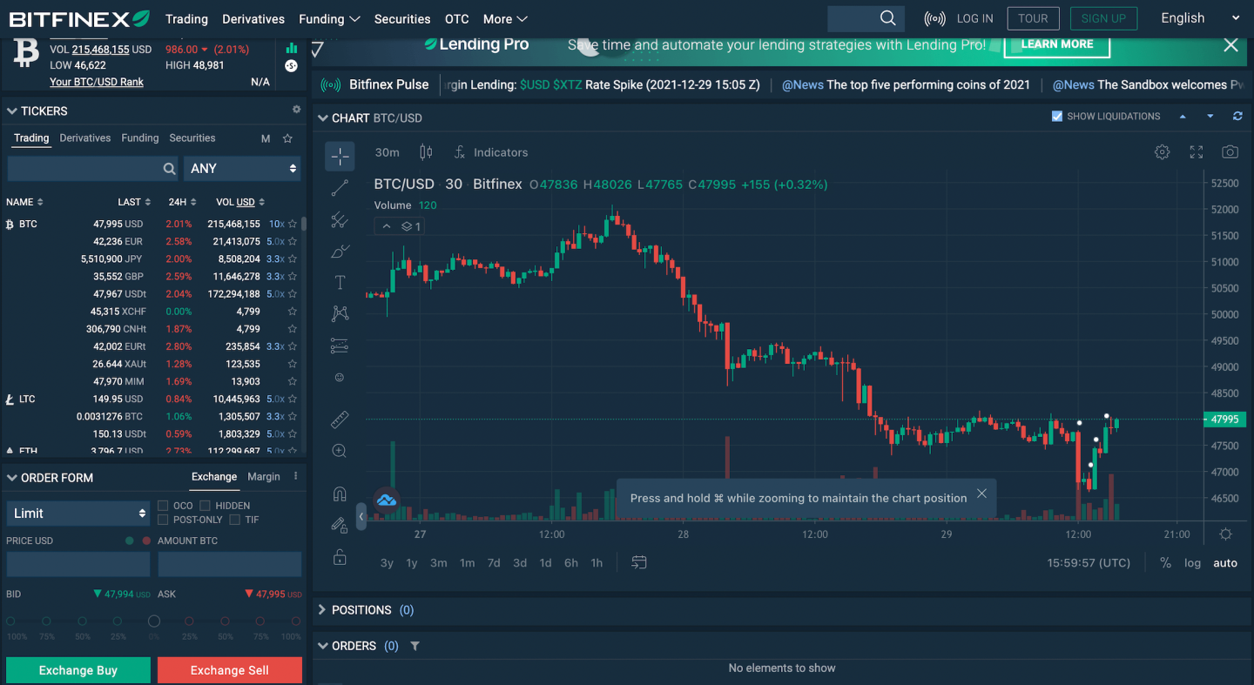Collapse the TICKERS panel
This screenshot has width=1254, height=685.
pos(12,111)
